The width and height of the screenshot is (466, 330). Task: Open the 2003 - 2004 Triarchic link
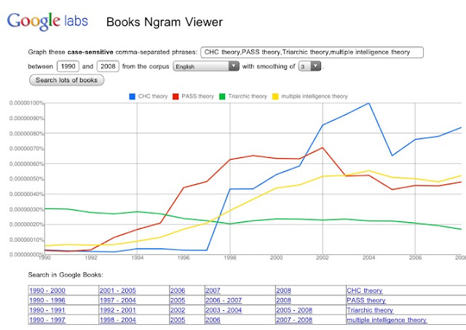click(224, 310)
